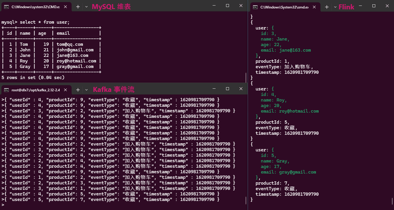Click the scrollbar thumb in the Flink window
Image resolution: width=394 pixels, height=210 pixels.
tap(392, 201)
